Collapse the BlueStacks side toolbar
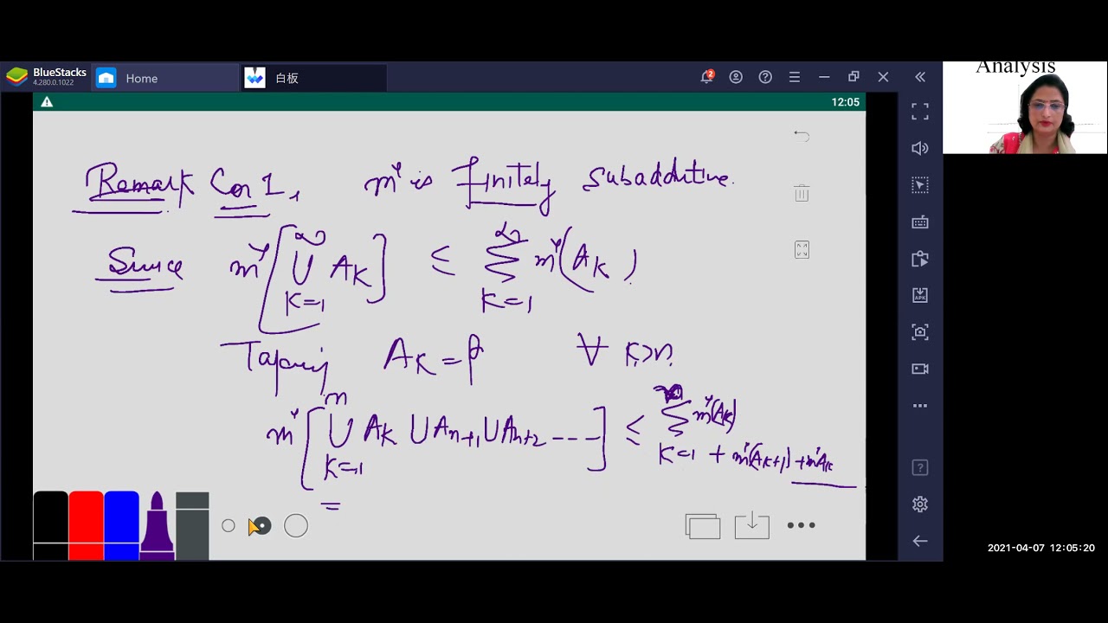 (920, 77)
